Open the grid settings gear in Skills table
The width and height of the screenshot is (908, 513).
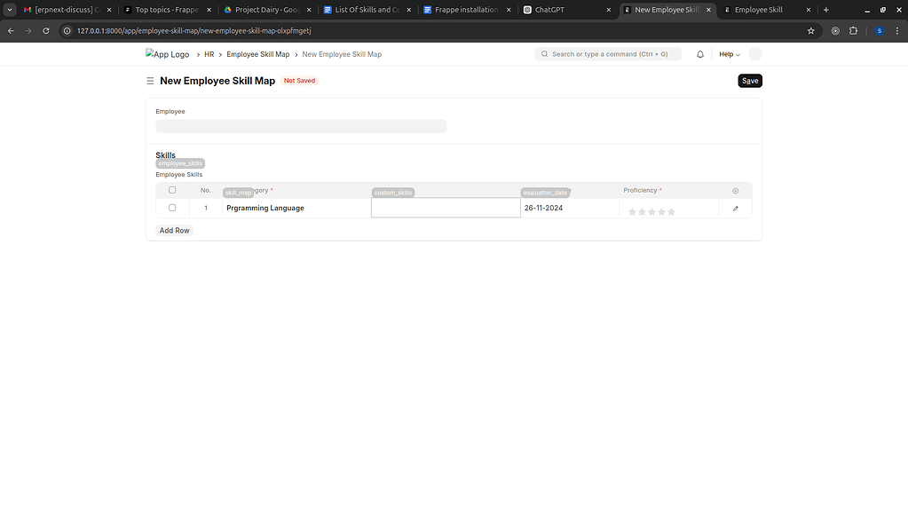[734, 191]
